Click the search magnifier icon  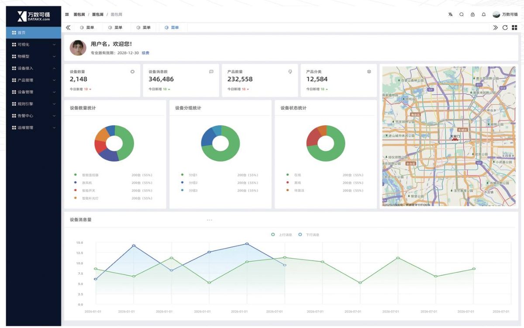462,14
